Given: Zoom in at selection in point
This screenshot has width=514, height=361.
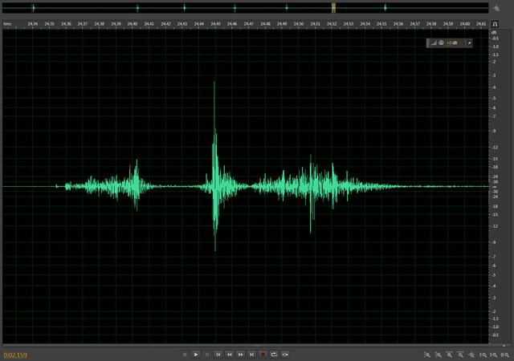Looking at the screenshot, I should (x=483, y=355).
